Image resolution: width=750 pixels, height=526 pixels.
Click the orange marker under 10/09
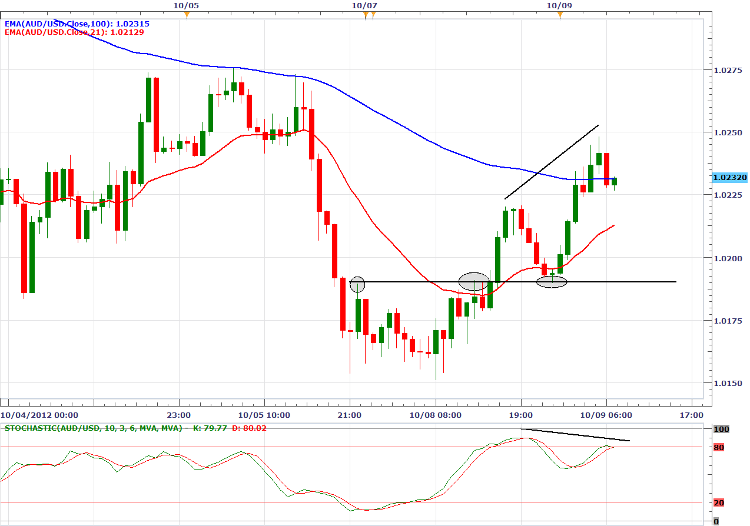tap(560, 15)
